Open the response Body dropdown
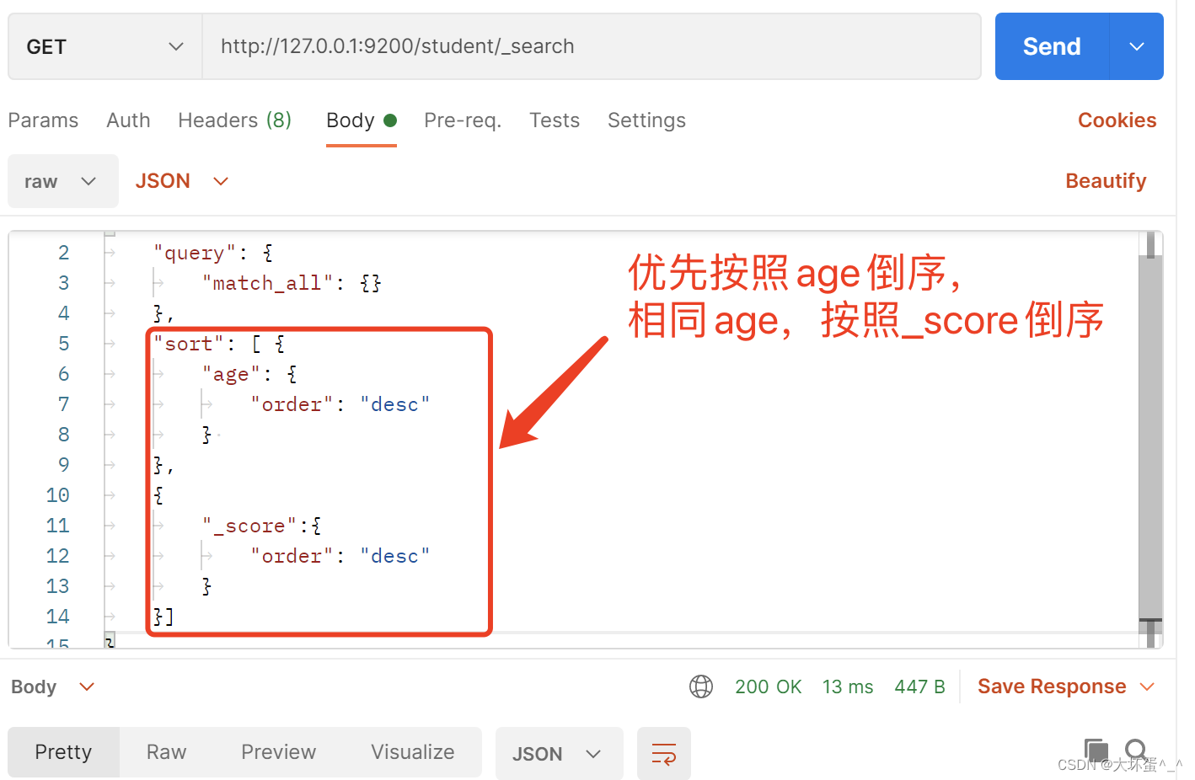 [52, 687]
